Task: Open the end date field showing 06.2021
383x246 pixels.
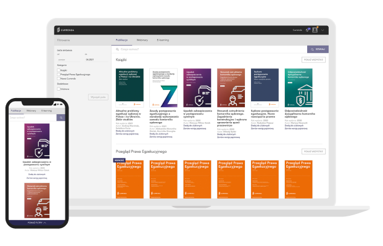Action: pos(96,59)
